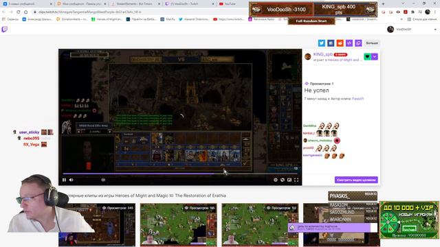
Task: Pause the Twitch clip playback
Action: tap(64, 180)
